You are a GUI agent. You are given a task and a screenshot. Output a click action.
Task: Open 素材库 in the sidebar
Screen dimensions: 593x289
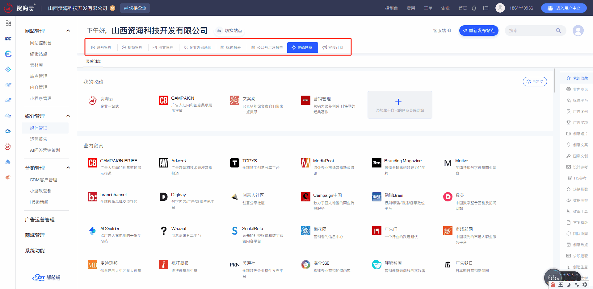point(36,65)
